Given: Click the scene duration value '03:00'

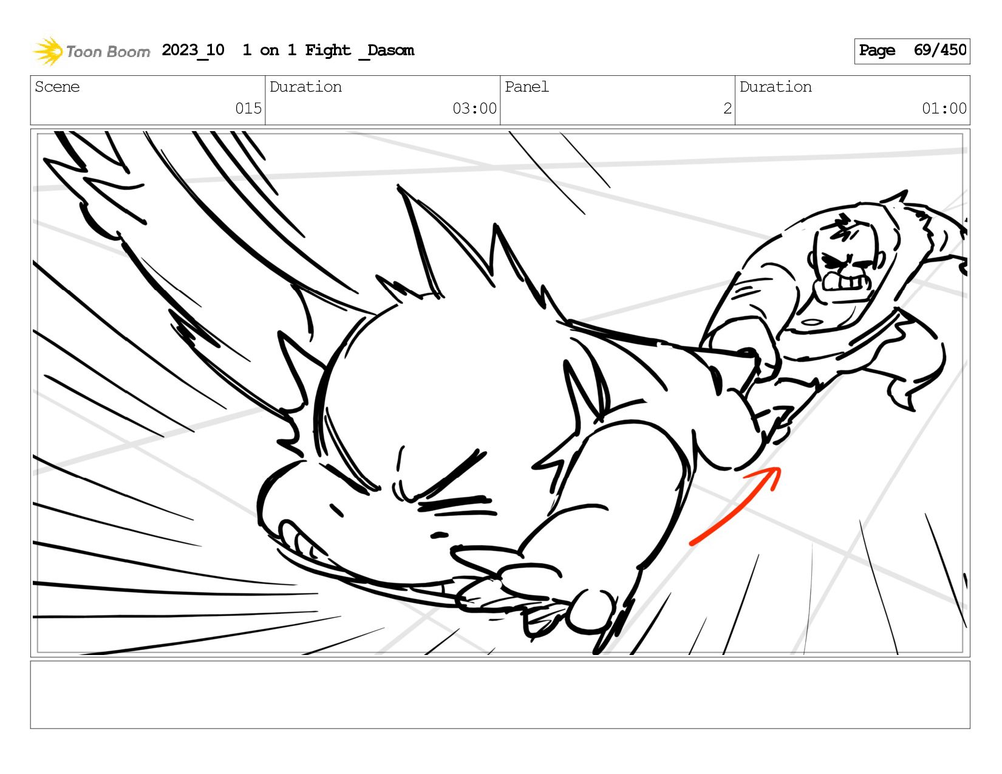Looking at the screenshot, I should pyautogui.click(x=474, y=109).
